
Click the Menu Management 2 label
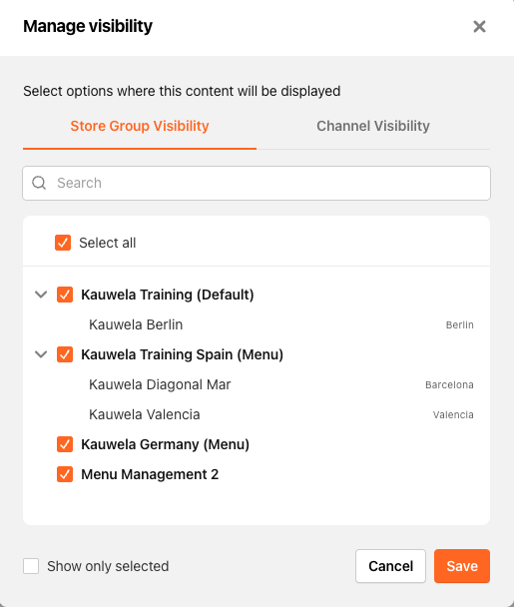click(x=150, y=474)
